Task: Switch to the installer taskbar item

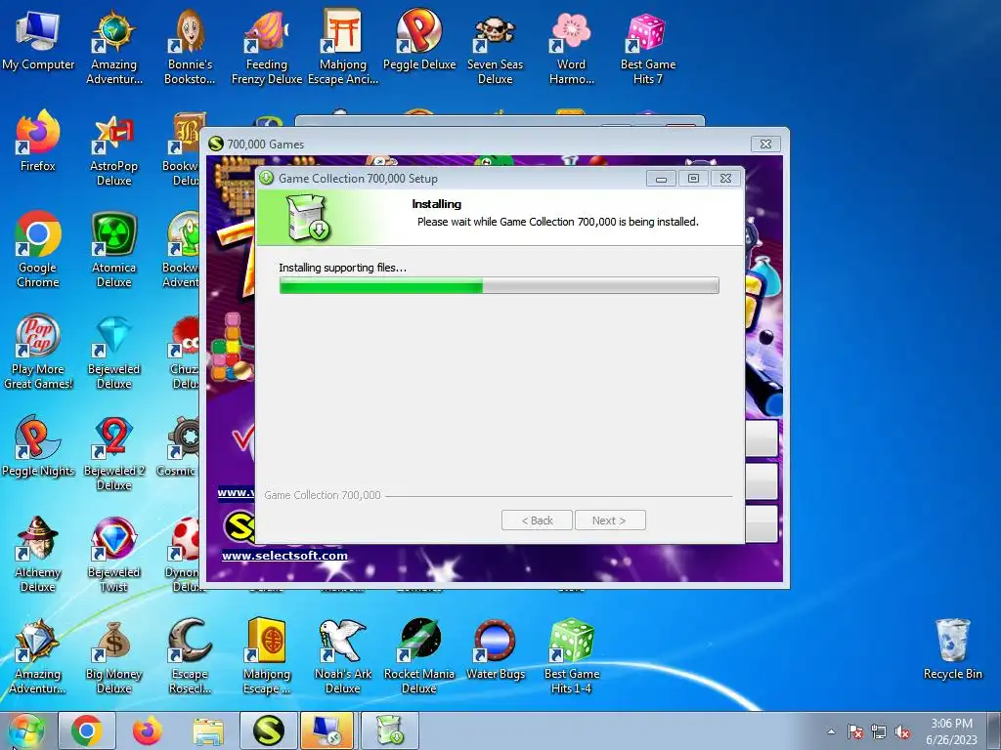Action: [x=389, y=730]
